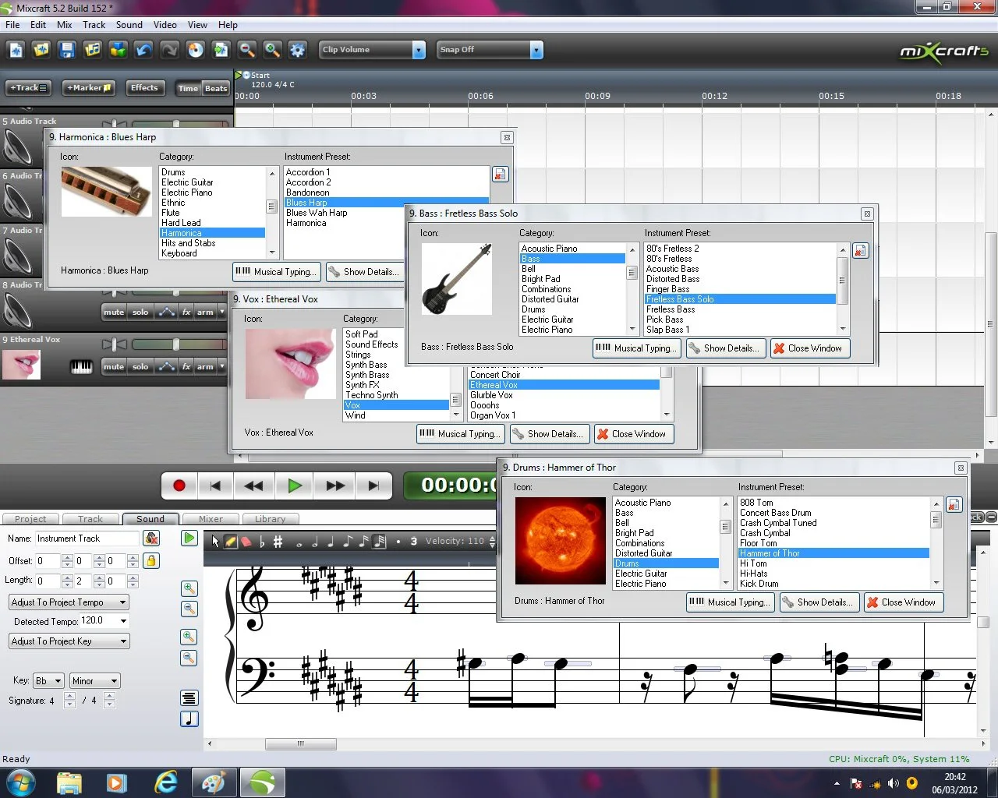Open arm options arrow on track 8
Viewport: 998px width, 798px height.
[221, 312]
